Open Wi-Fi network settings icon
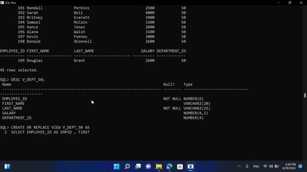Viewport: 307px width, 172px height. click(265, 166)
